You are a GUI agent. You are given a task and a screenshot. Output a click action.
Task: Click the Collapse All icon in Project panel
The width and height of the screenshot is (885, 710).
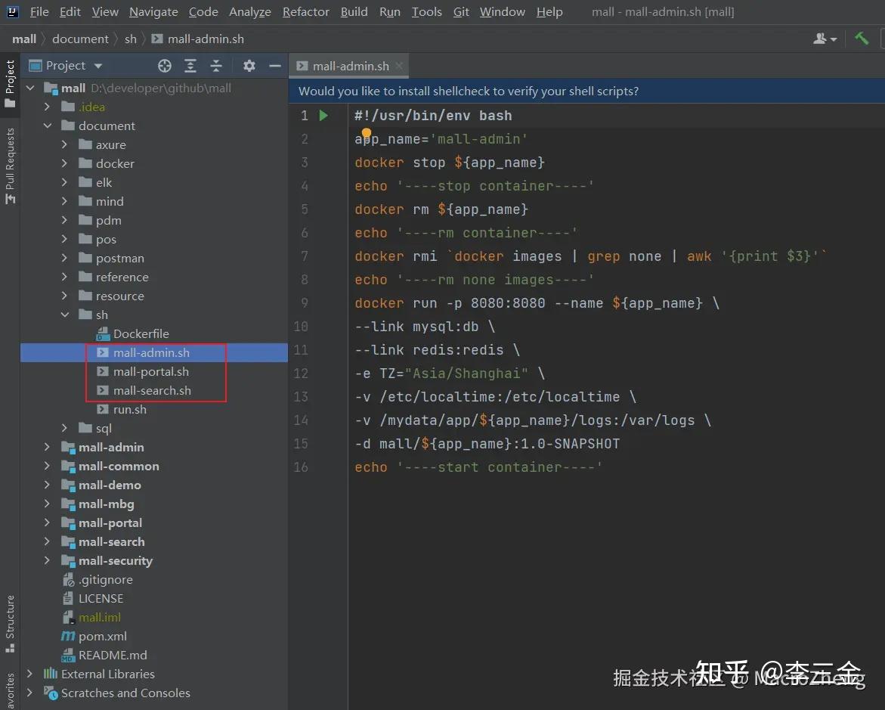216,66
